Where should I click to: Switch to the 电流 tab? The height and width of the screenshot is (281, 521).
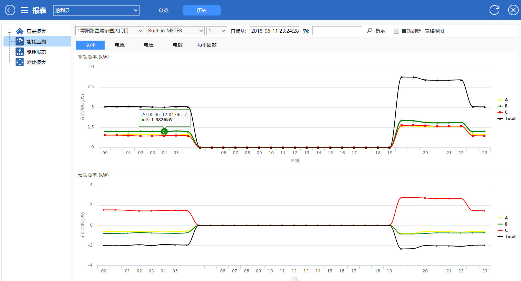click(x=120, y=45)
